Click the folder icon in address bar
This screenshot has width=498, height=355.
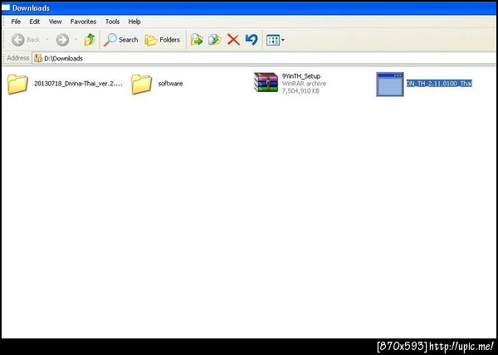(38, 58)
